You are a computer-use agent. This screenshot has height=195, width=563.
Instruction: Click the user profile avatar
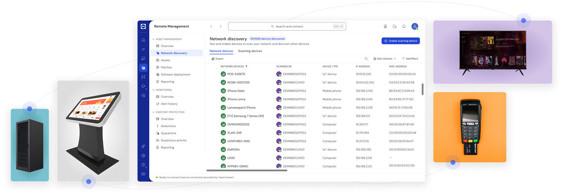click(414, 26)
